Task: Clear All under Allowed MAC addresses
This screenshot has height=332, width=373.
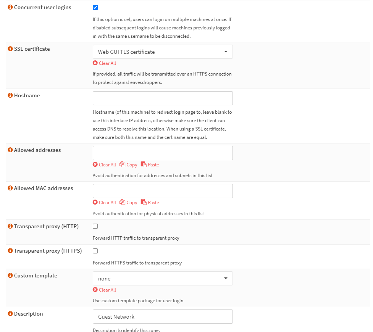Action: coord(105,203)
